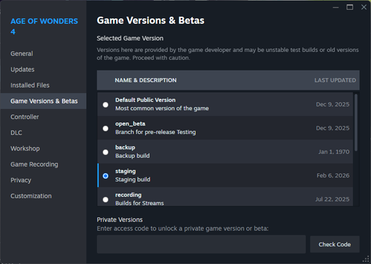Show the DLC section

pos(16,133)
